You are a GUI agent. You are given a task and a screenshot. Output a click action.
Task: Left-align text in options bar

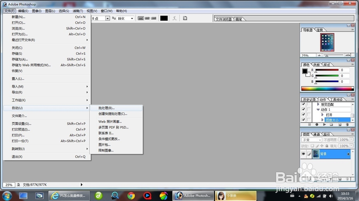[x=141, y=18]
